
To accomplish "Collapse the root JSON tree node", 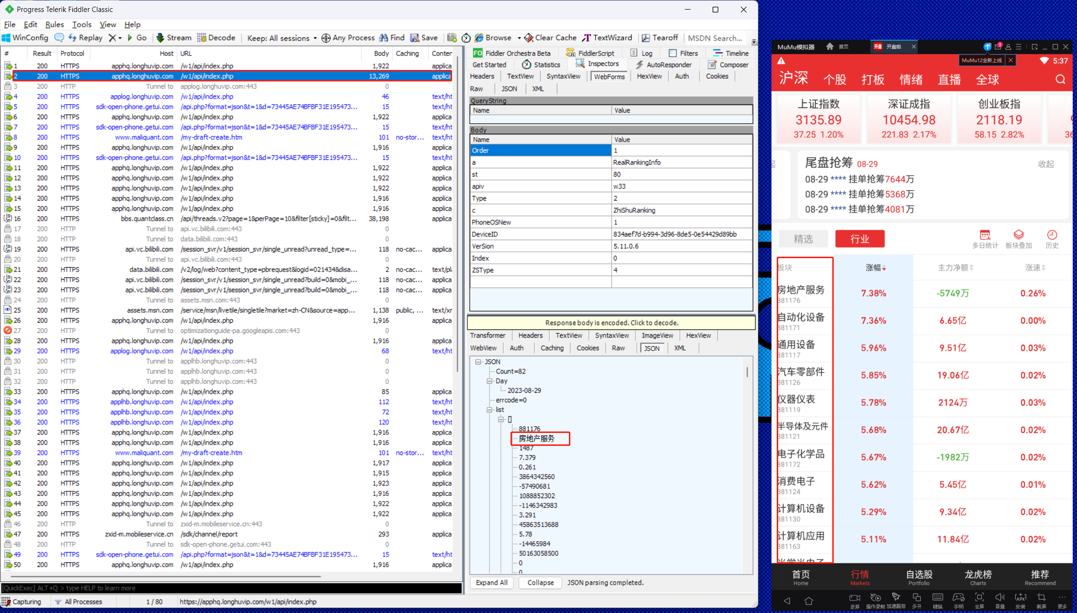I will [478, 362].
